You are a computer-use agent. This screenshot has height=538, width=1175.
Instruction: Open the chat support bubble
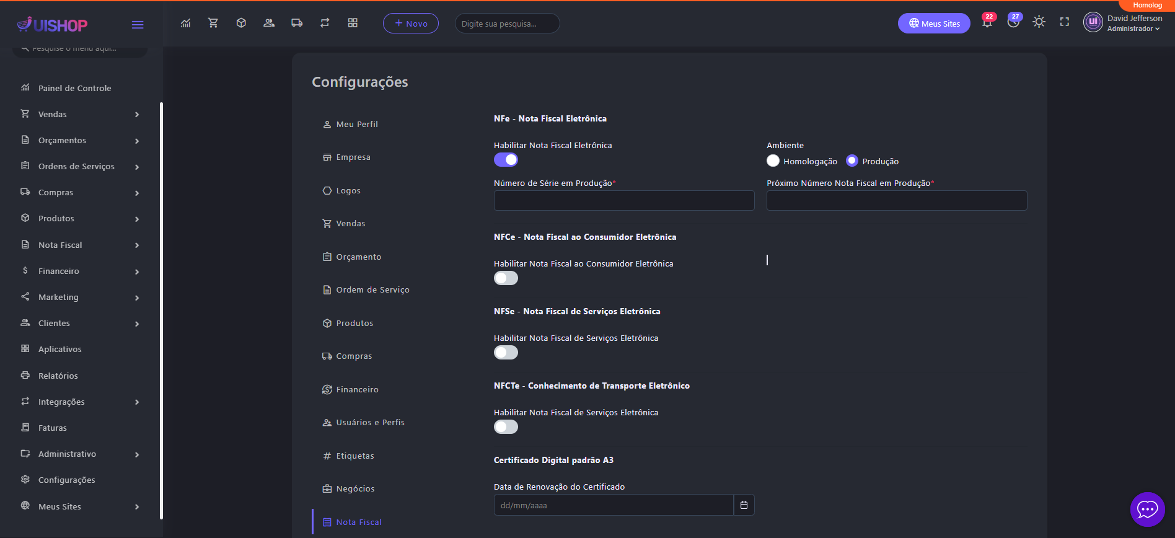click(x=1147, y=509)
